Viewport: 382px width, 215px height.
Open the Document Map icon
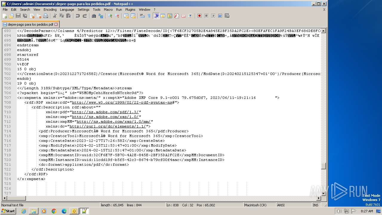coord(170,16)
